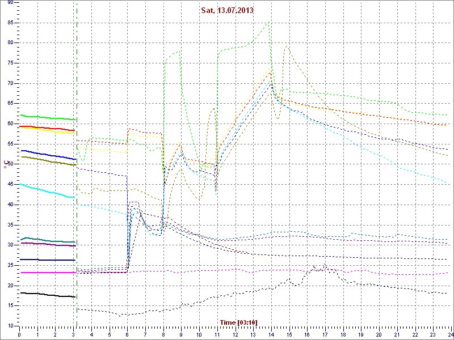Click temperature axis value 50
454x340 pixels.
click(x=10, y=164)
